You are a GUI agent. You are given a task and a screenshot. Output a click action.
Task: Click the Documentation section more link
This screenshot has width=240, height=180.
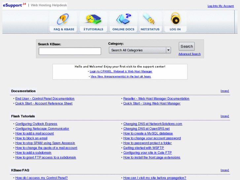225,91
